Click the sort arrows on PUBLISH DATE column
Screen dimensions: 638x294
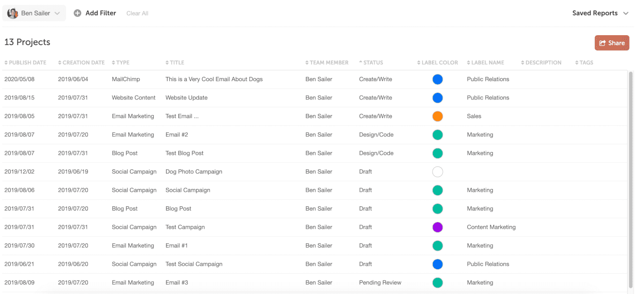coord(6,62)
